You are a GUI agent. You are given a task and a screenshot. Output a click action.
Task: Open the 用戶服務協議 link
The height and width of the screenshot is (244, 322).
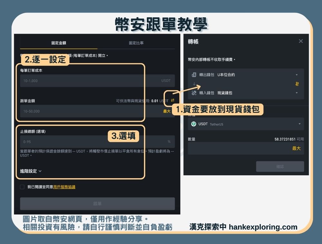64,187
